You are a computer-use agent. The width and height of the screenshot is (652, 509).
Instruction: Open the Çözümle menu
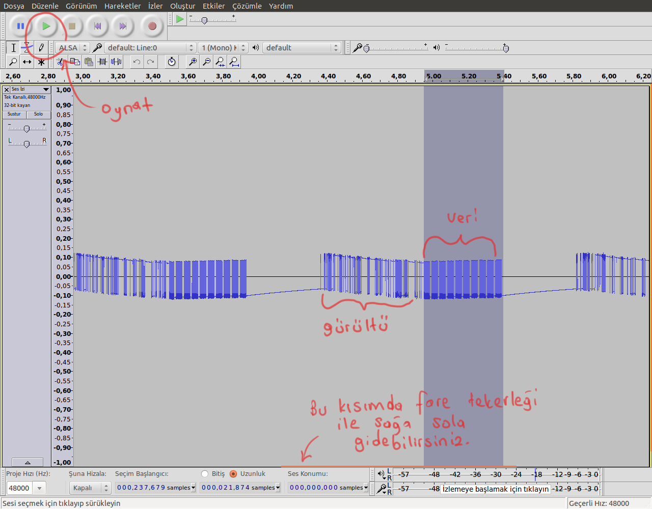[x=247, y=6]
